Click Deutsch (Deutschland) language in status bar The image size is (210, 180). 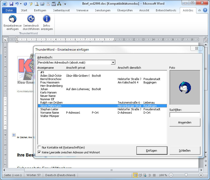(60, 175)
